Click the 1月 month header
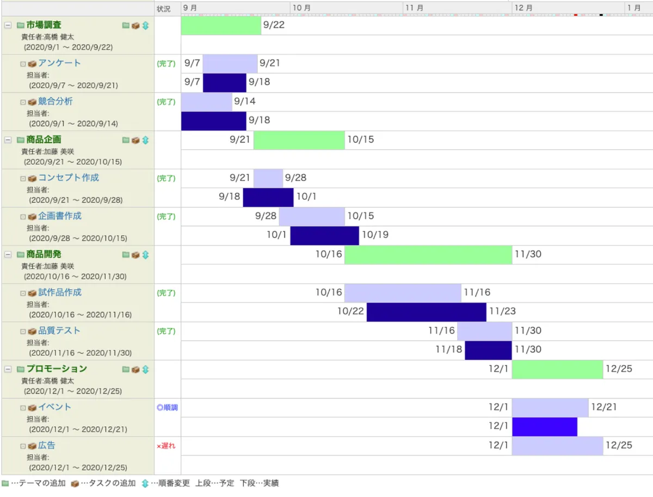653x497 pixels. tap(633, 8)
